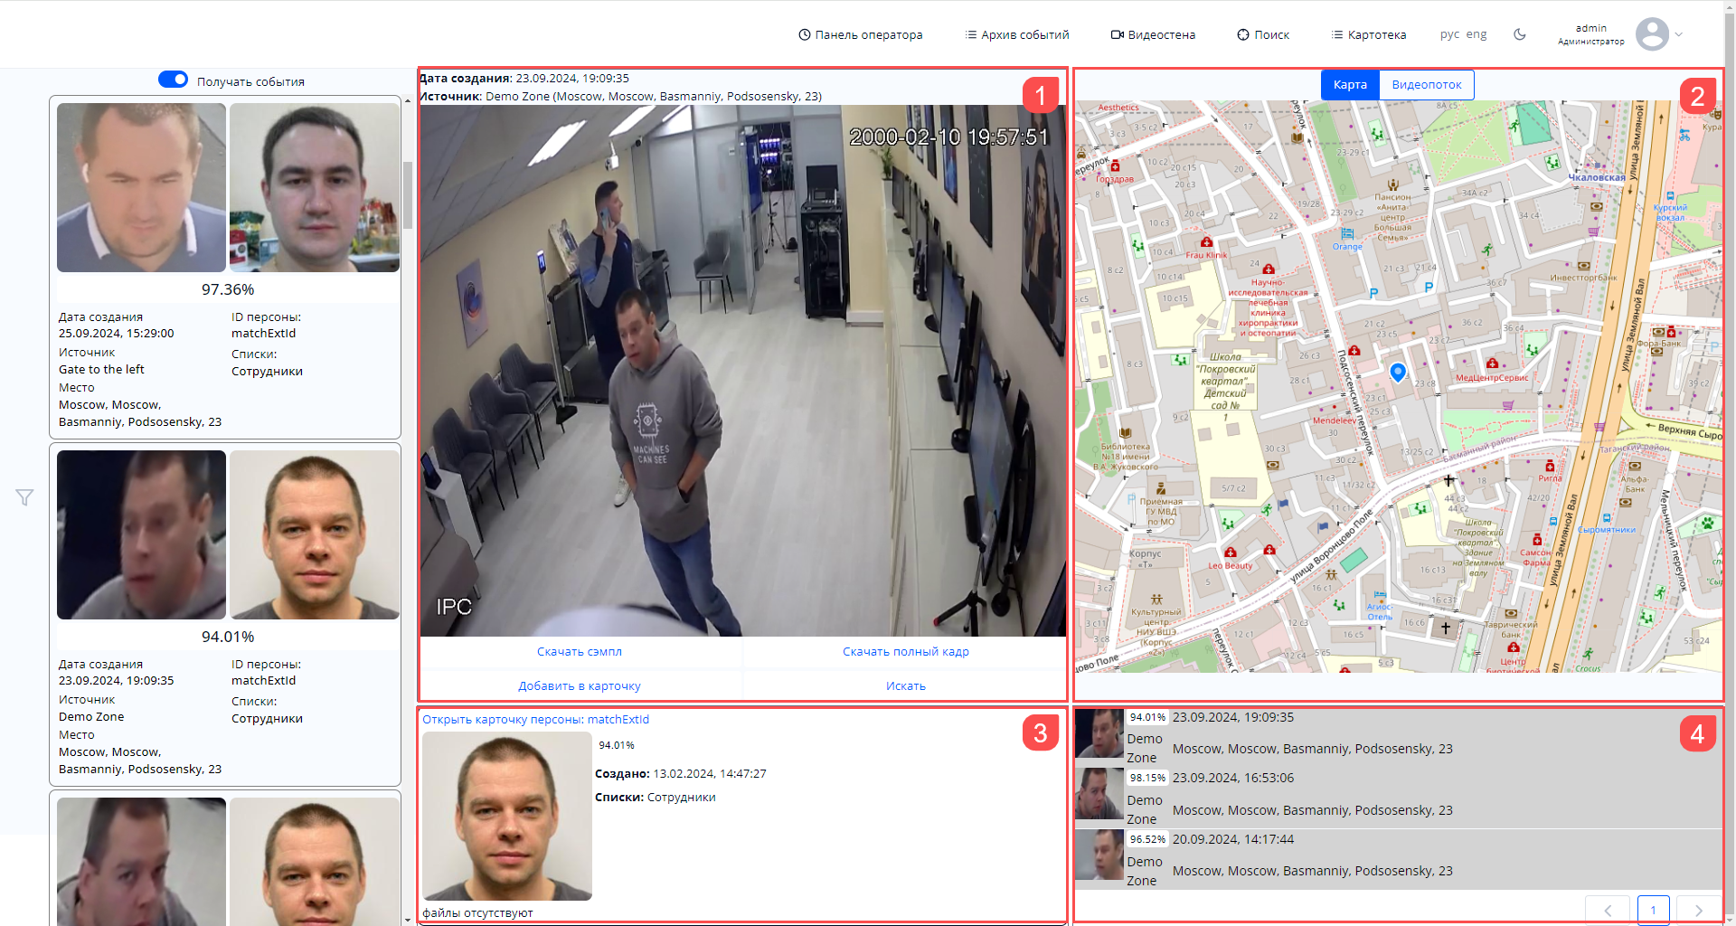
Task: Go to next page of history list
Action: pyautogui.click(x=1698, y=910)
